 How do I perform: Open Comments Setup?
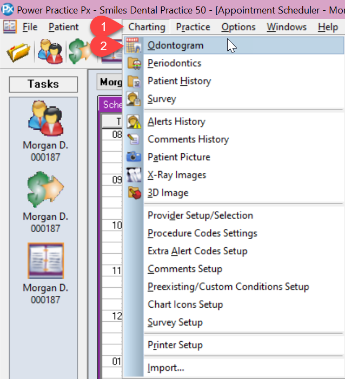pyautogui.click(x=234, y=269)
